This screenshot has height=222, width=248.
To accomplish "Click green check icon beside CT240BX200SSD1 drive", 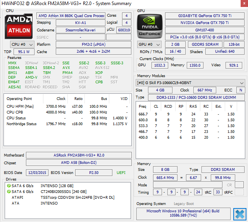I will point(9,191).
